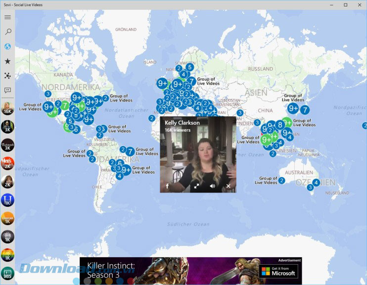The width and height of the screenshot is (367, 285).
Task: Open the rainbow 1K stream thumbnail
Action: tap(7, 255)
